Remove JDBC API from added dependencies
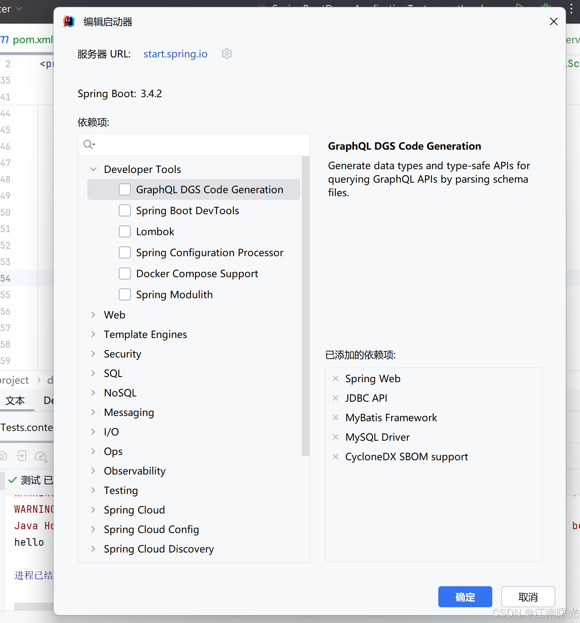The width and height of the screenshot is (580, 623). click(x=336, y=398)
